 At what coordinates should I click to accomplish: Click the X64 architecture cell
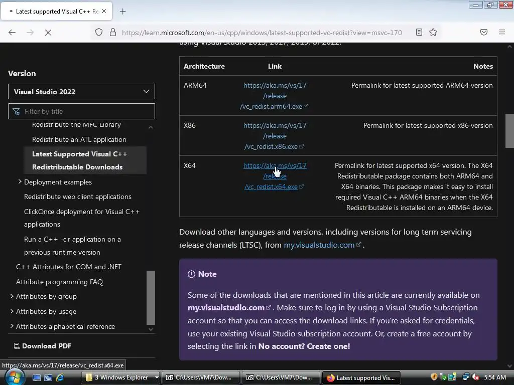(x=189, y=165)
